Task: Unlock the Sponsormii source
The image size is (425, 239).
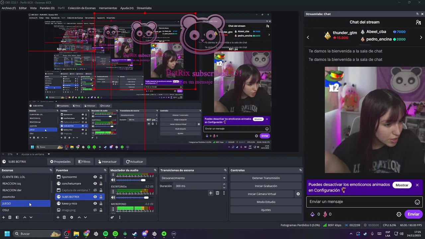Action: [101, 177]
